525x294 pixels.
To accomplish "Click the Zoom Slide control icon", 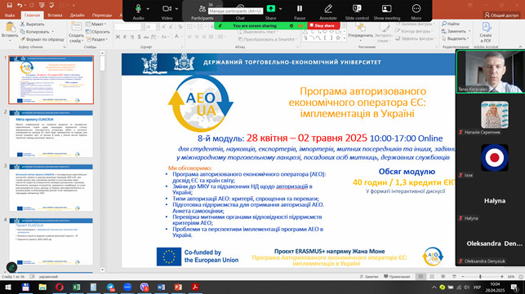I will pos(357,9).
